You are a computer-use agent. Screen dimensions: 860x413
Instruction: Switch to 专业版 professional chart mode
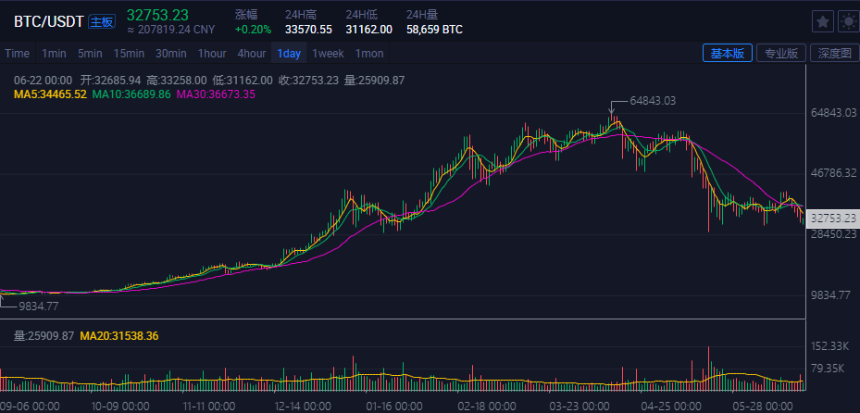pyautogui.click(x=780, y=54)
